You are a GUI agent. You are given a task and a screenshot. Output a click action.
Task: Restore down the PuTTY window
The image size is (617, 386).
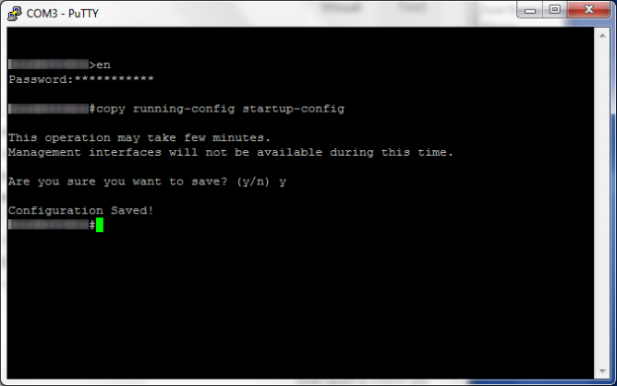555,10
